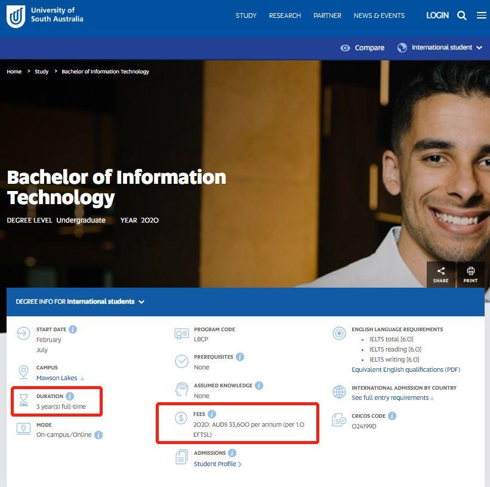This screenshot has height=487, width=490.
Task: Click the CRICOS code '024199D' text
Action: [x=364, y=426]
